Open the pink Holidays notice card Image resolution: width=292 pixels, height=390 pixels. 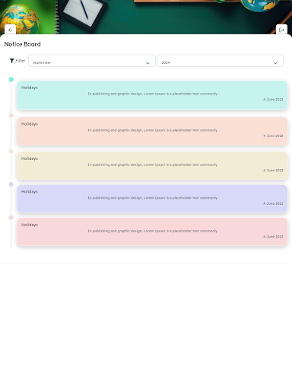coord(152,232)
